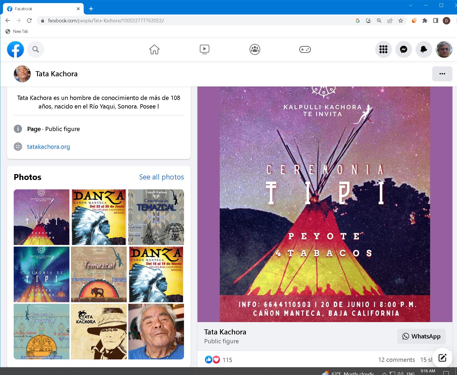The image size is (457, 375).
Task: Open the Groups icon
Action: click(255, 49)
